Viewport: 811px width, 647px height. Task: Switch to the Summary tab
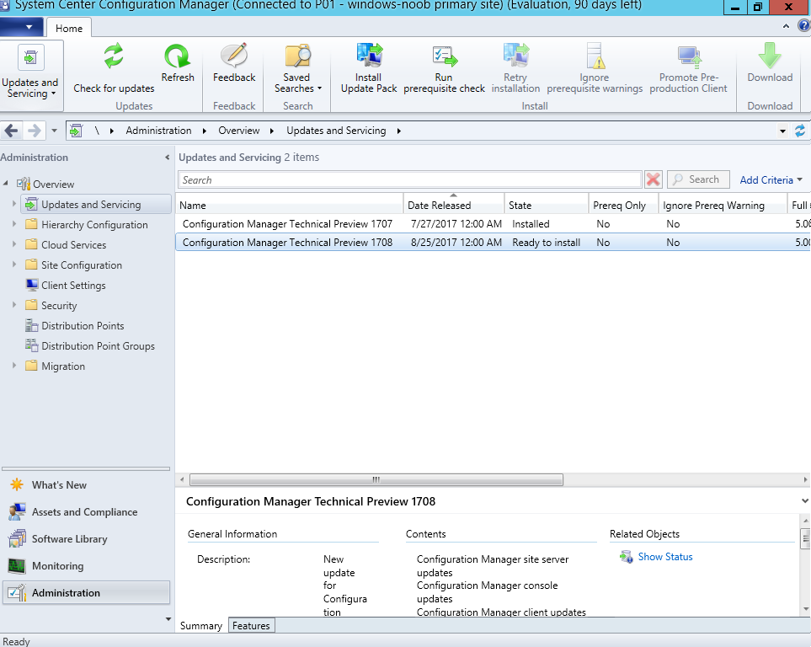tap(201, 626)
